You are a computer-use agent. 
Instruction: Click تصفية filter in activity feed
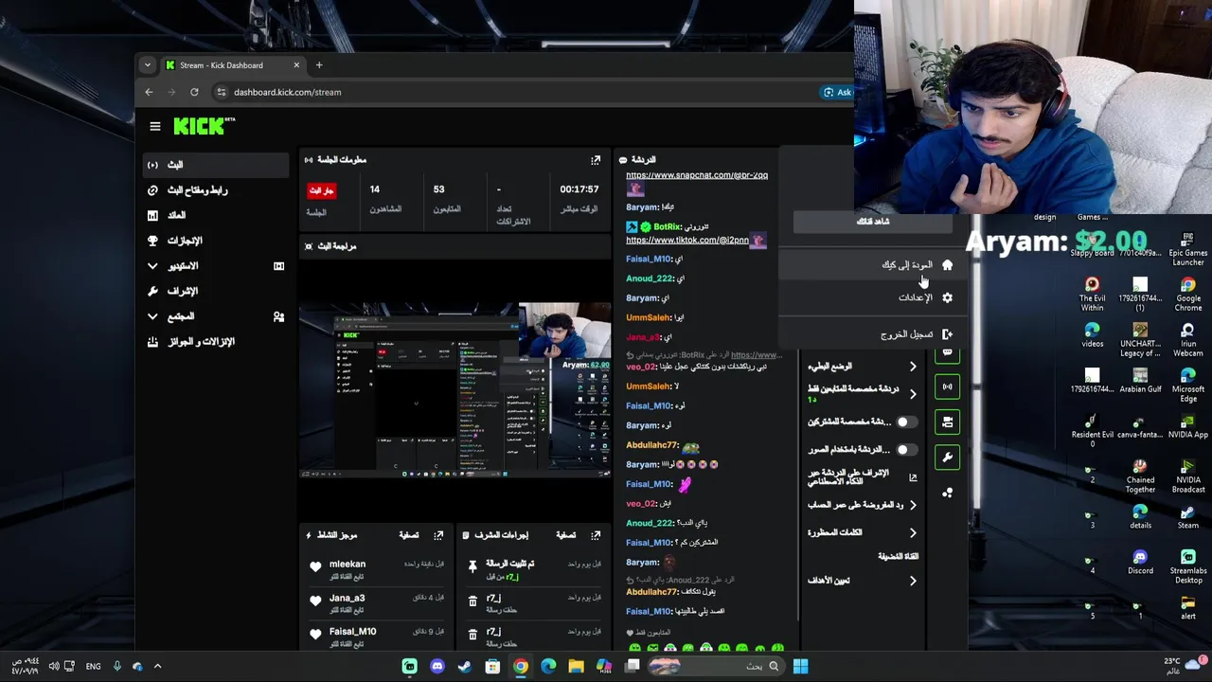[x=409, y=535]
